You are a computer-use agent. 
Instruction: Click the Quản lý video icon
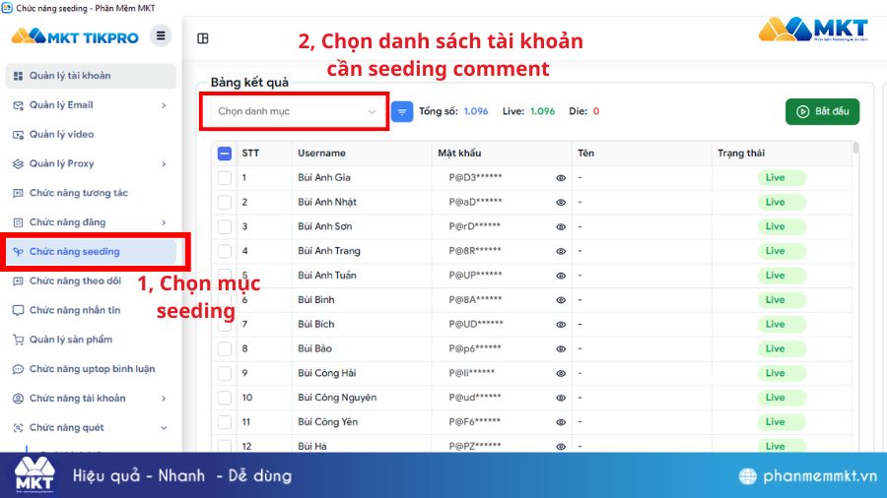point(18,135)
